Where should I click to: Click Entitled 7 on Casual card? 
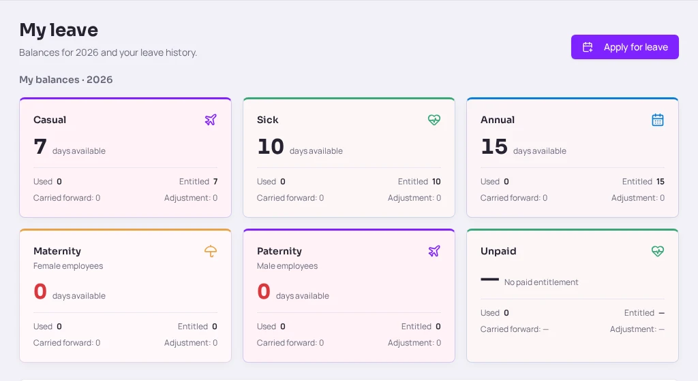198,182
